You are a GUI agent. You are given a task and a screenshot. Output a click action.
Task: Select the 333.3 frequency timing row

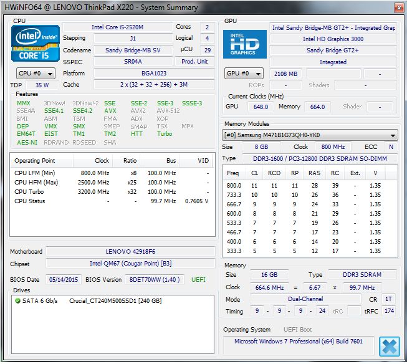pyautogui.click(x=309, y=251)
